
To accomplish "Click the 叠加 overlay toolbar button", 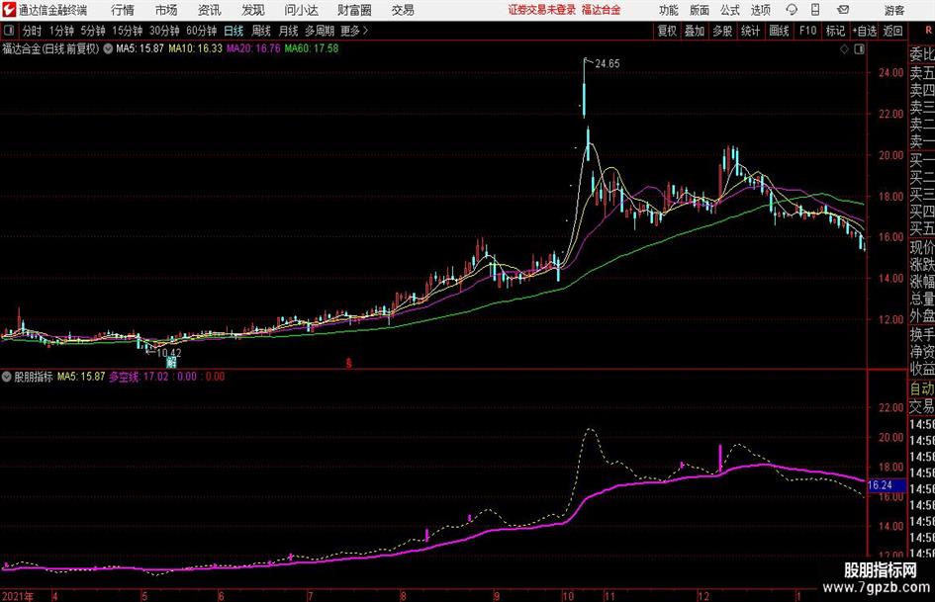I will [x=695, y=31].
